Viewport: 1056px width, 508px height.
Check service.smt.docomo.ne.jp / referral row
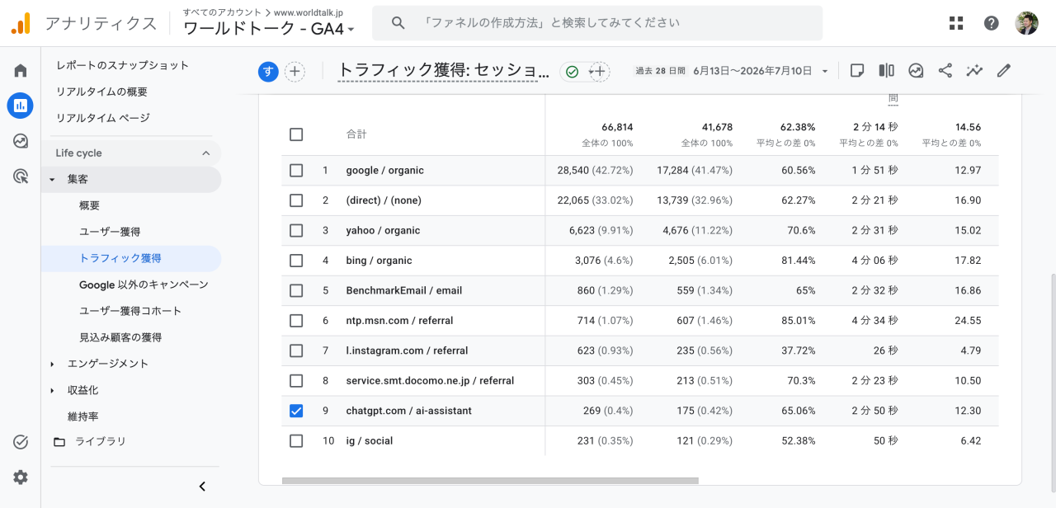tap(296, 381)
